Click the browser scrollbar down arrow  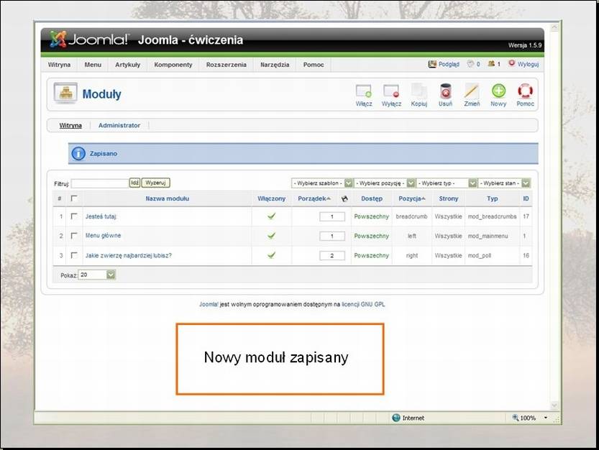(x=554, y=405)
